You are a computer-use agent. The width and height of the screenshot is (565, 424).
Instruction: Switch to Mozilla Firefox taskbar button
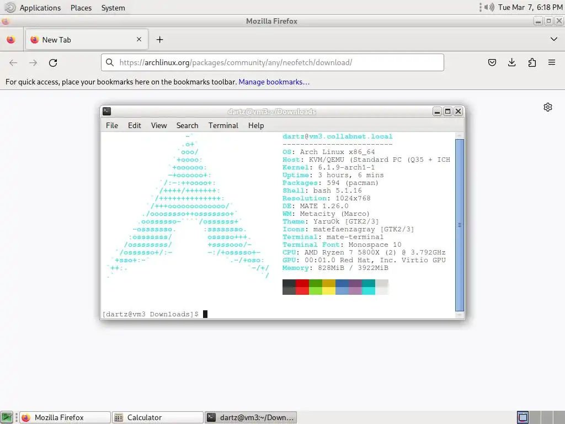coord(65,417)
